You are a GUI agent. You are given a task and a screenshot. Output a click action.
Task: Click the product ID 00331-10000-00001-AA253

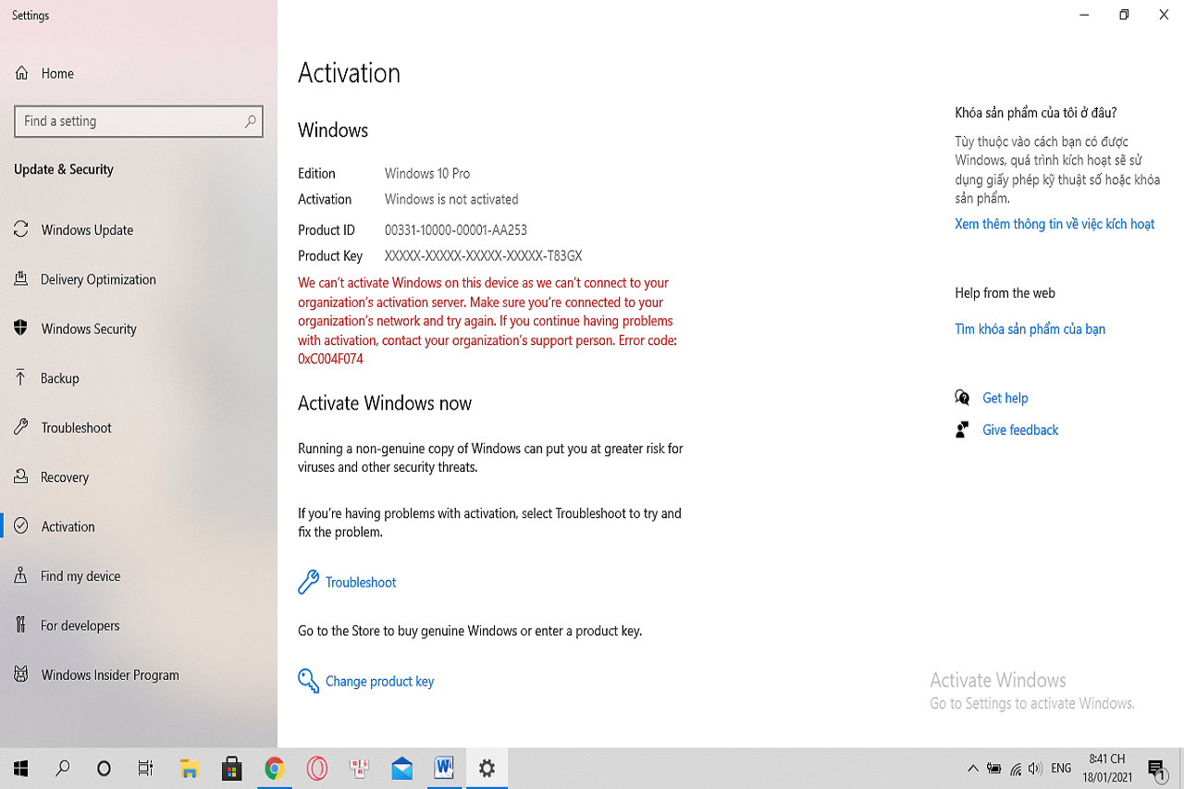pos(456,230)
